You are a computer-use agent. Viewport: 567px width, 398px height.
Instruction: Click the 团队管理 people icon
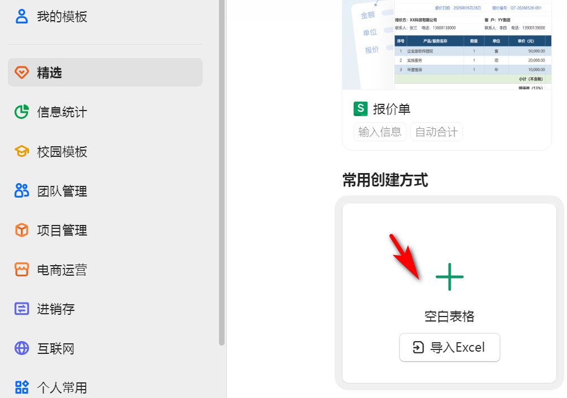coord(22,190)
